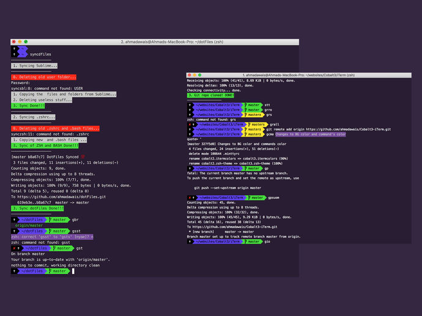Click the 'grall' command text
Viewport: 422px width, 316px height.
(274, 124)
